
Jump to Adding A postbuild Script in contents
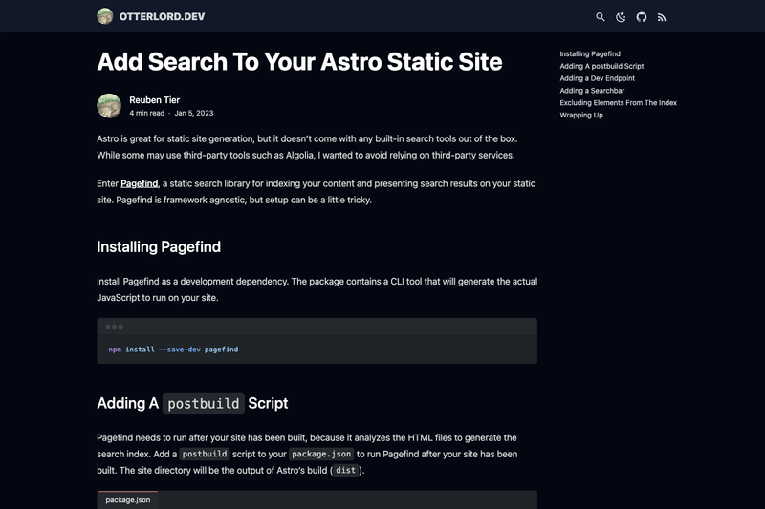[601, 66]
